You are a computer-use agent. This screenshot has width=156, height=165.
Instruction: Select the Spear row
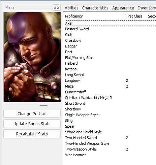point(110,126)
